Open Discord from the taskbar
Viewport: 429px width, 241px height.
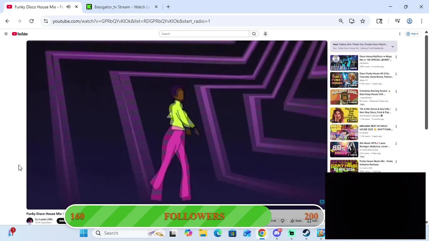[277, 233]
